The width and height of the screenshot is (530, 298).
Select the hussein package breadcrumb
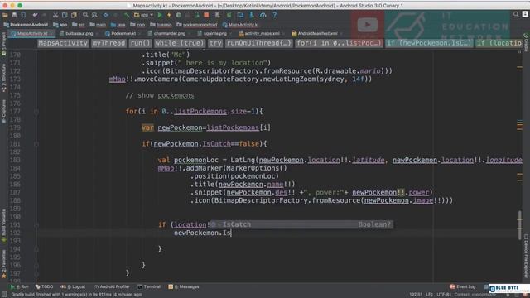click(x=161, y=25)
